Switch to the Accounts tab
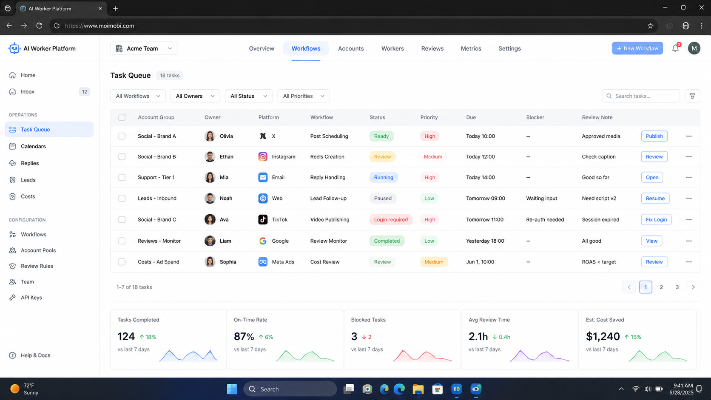Viewport: 711px width, 400px height. 351,48
